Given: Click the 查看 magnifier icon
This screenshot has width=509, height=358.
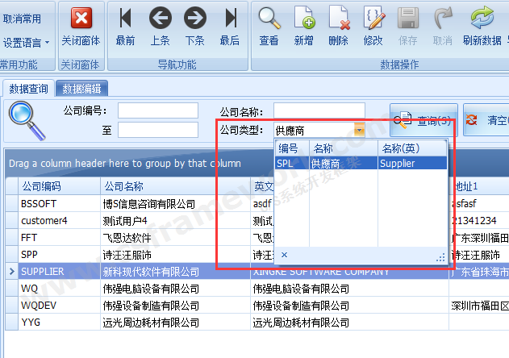Looking at the screenshot, I should pos(269,18).
